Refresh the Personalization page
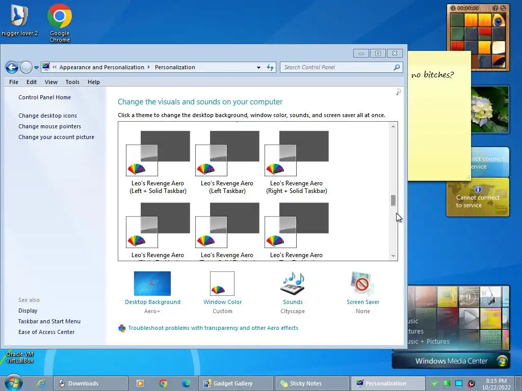This screenshot has height=391, width=522. pos(270,68)
